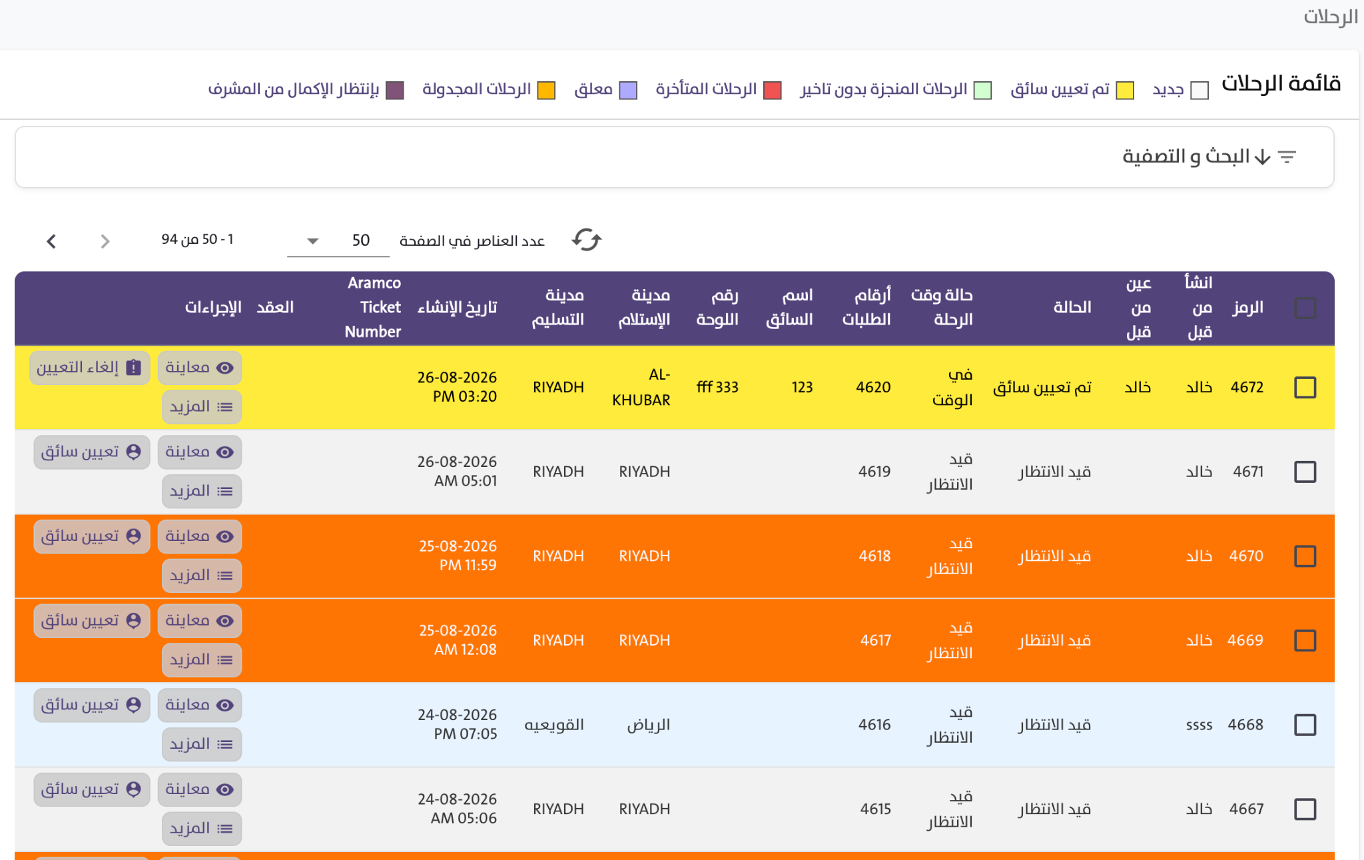Click تعيين سائق button for trip 4669

coord(91,621)
